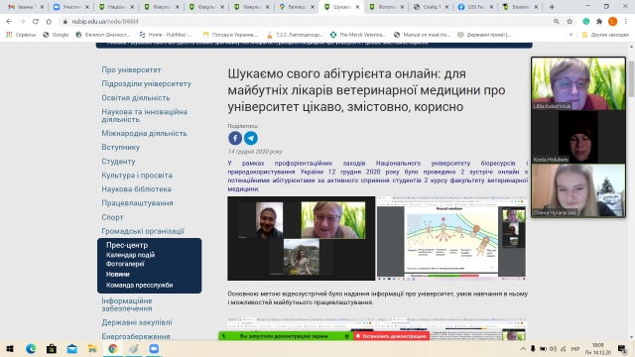Open Наукова бібліотека menu link
This screenshot has width=635, height=357.
tap(137, 189)
